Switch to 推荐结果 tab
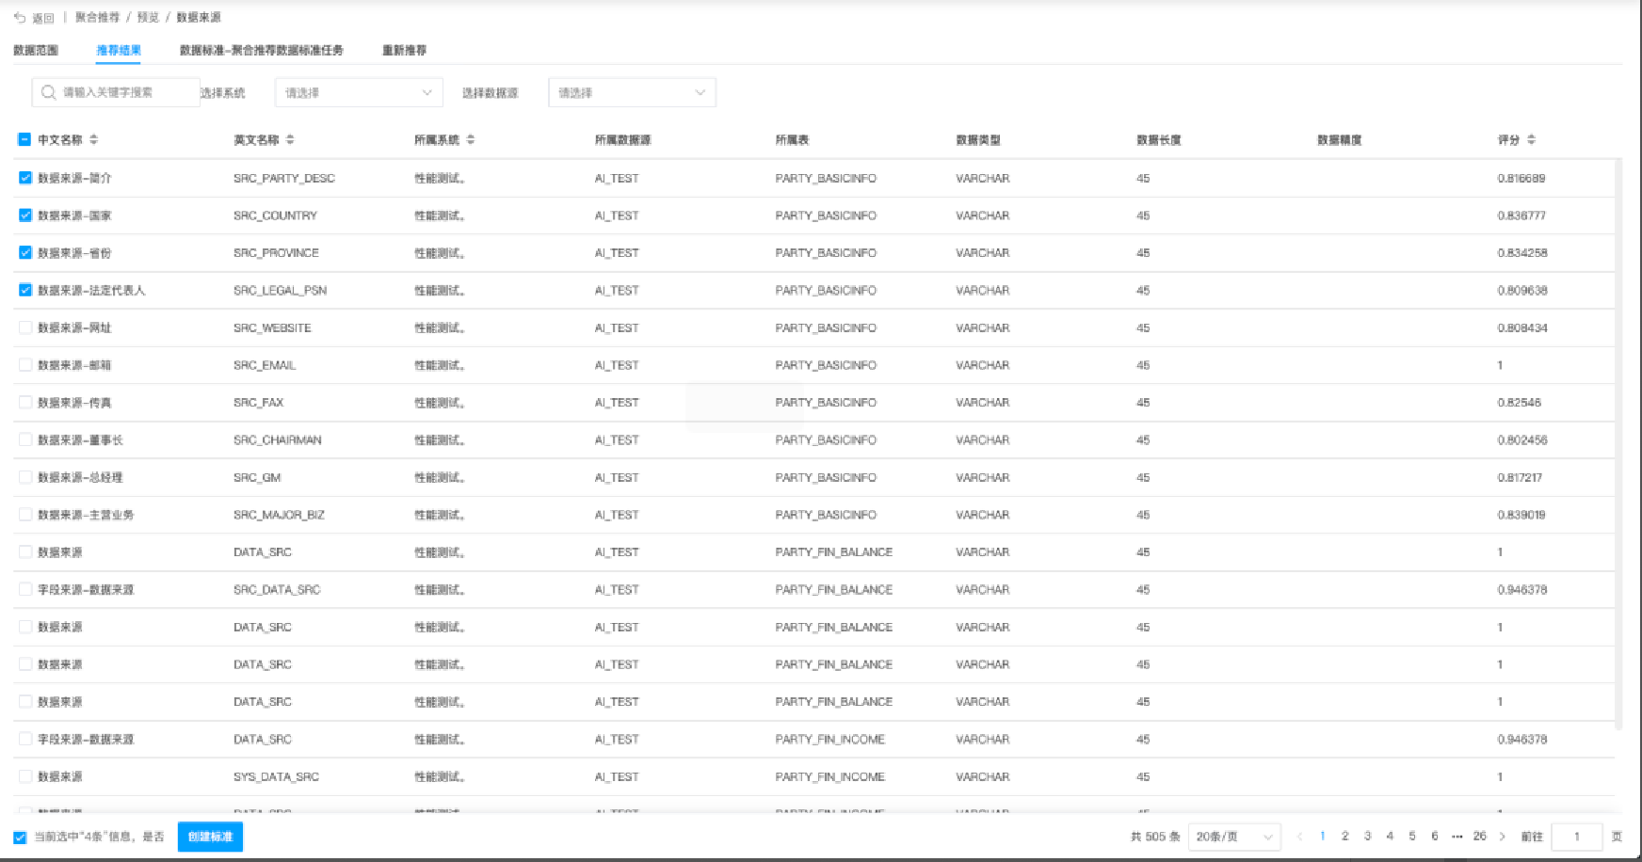The width and height of the screenshot is (1642, 862). click(119, 50)
